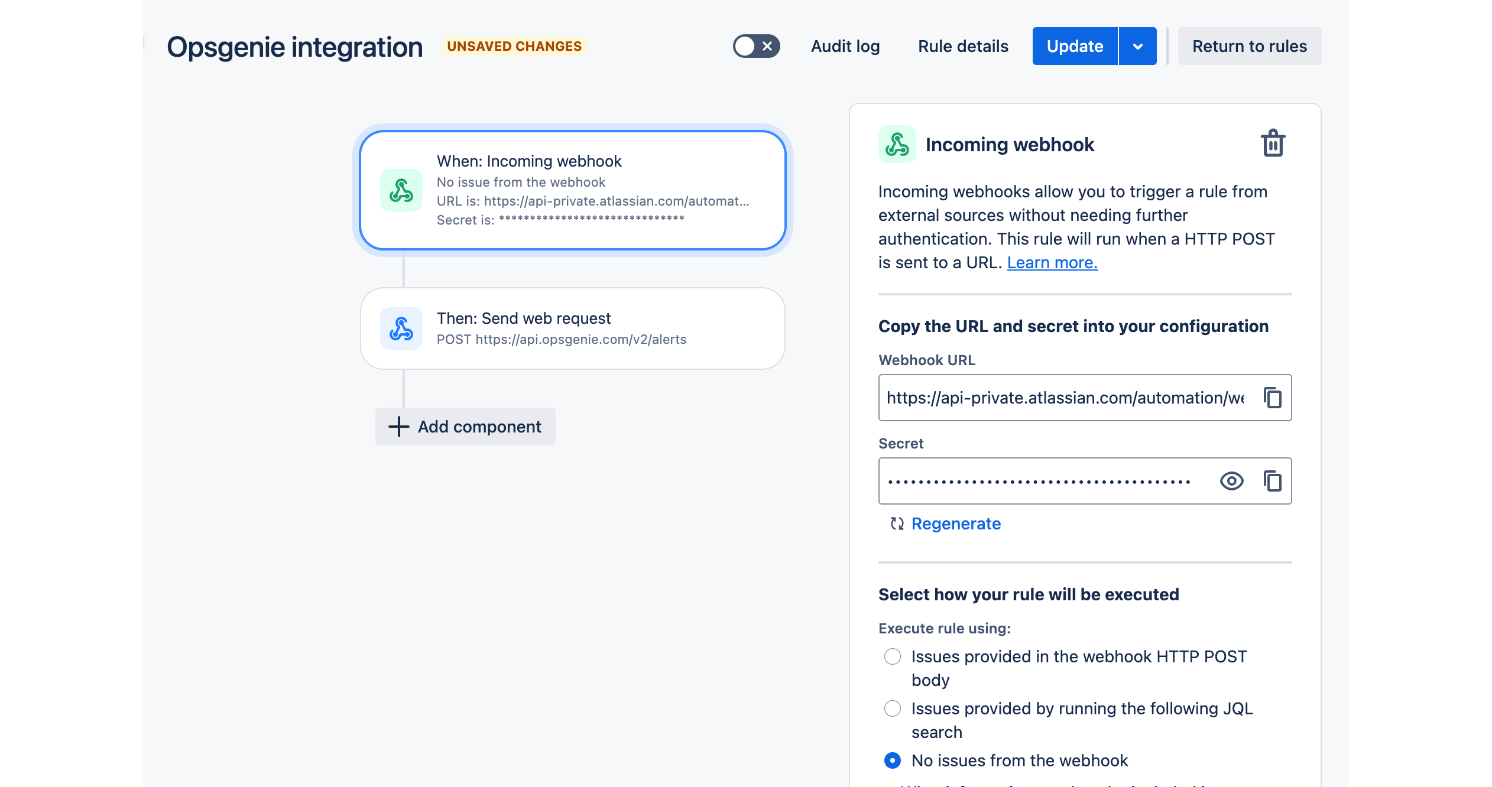Click the 'Learn more' link
Viewport: 1492px width, 787px height.
click(1053, 261)
